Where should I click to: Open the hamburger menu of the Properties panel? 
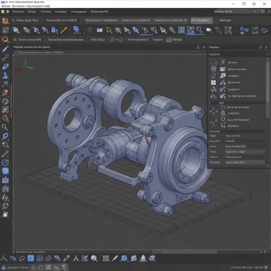pyautogui.click(x=260, y=47)
